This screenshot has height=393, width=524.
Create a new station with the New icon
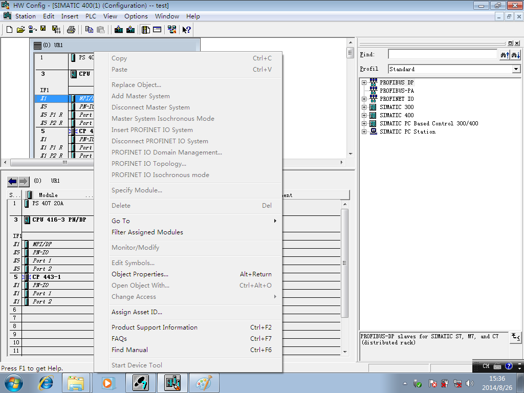[9, 30]
